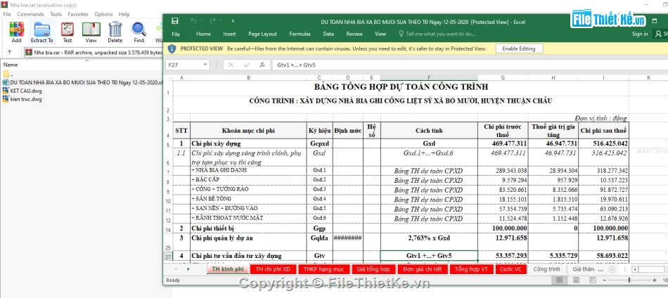Open WinRAR File menu
The width and height of the screenshot is (668, 298).
[x=7, y=14]
